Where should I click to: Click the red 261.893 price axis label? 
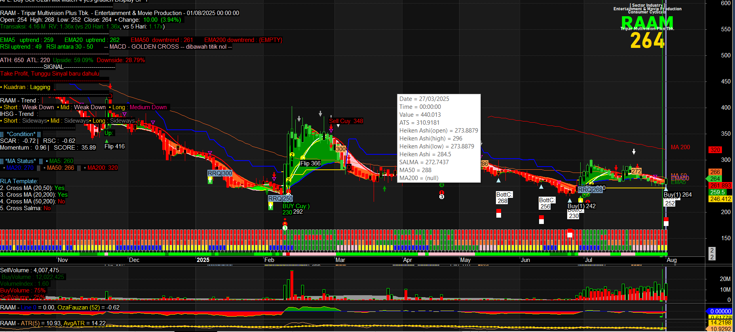[720, 186]
